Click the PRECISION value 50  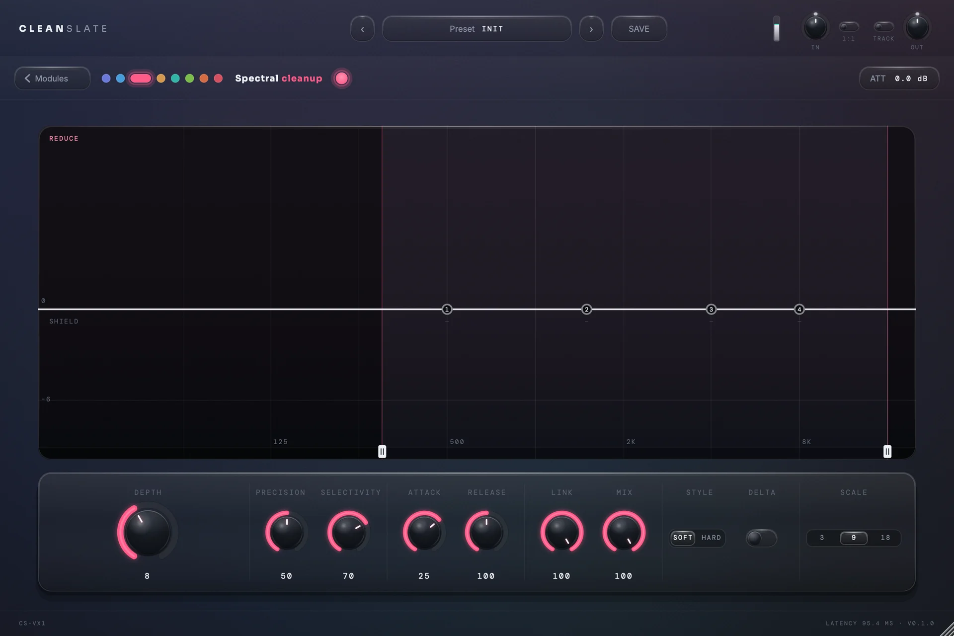[287, 576]
